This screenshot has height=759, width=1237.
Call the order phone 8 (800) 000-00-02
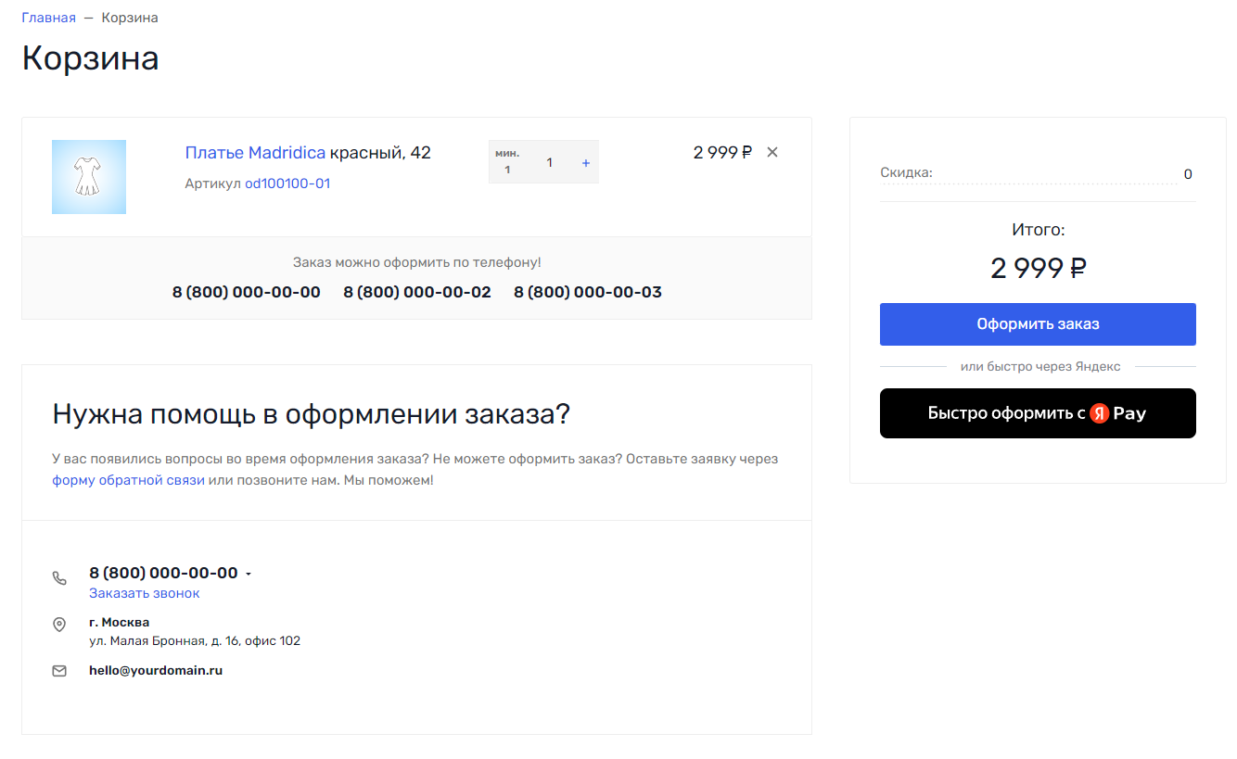point(417,293)
